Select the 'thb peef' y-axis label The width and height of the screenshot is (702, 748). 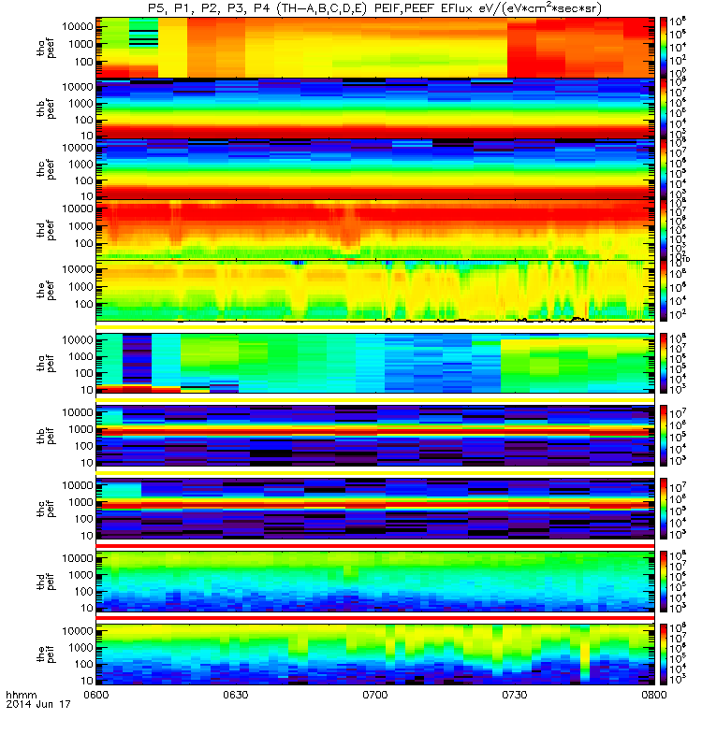coord(46,108)
